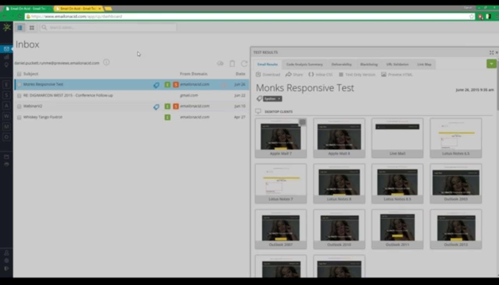Screen dimensions: 499x285
Task: Remove the Epsilon tag
Action: [x=279, y=99]
